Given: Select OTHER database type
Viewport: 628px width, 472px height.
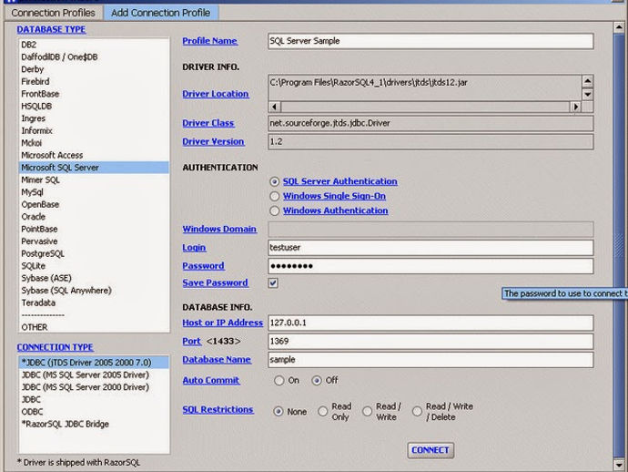Looking at the screenshot, I should coord(94,327).
